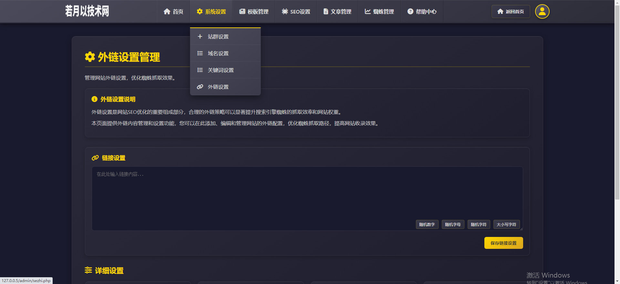Click the 随机字母 tag button
This screenshot has height=284, width=620.
click(x=453, y=224)
